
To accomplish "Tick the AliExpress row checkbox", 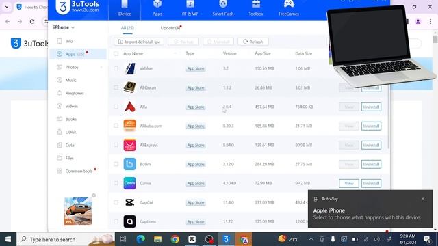I will tap(116, 145).
